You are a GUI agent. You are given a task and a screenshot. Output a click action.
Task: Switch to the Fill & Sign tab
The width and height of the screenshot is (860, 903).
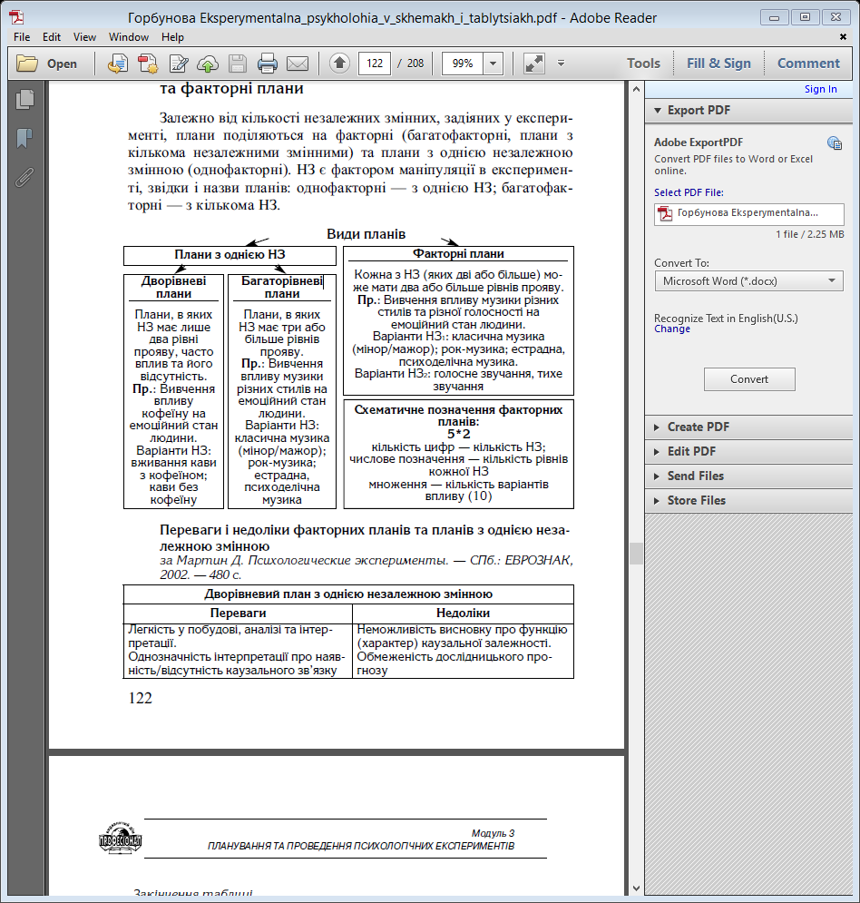718,64
